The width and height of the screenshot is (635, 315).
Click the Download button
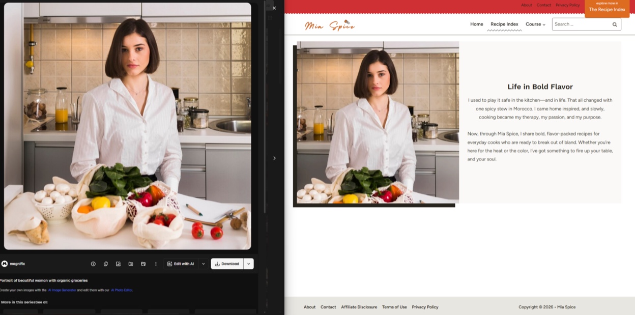point(227,264)
